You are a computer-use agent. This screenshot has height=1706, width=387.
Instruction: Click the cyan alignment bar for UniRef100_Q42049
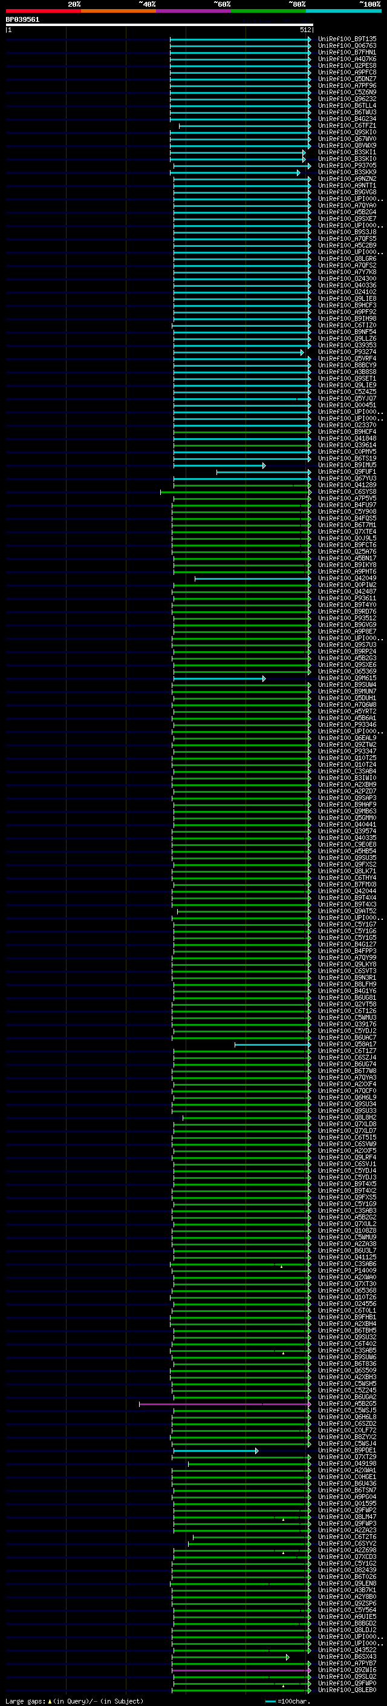[x=253, y=579]
